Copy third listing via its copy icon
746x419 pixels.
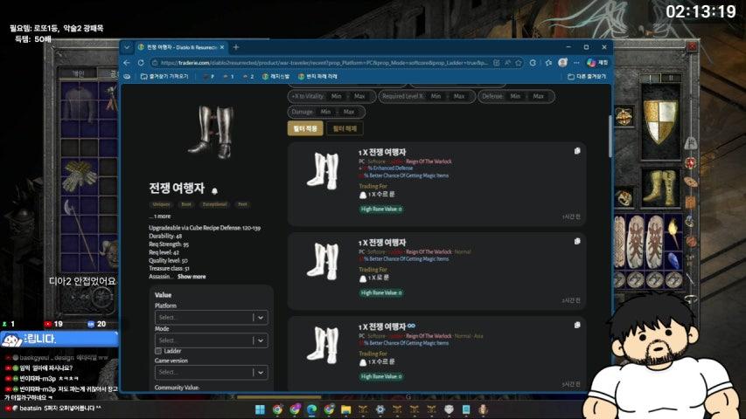(x=577, y=325)
